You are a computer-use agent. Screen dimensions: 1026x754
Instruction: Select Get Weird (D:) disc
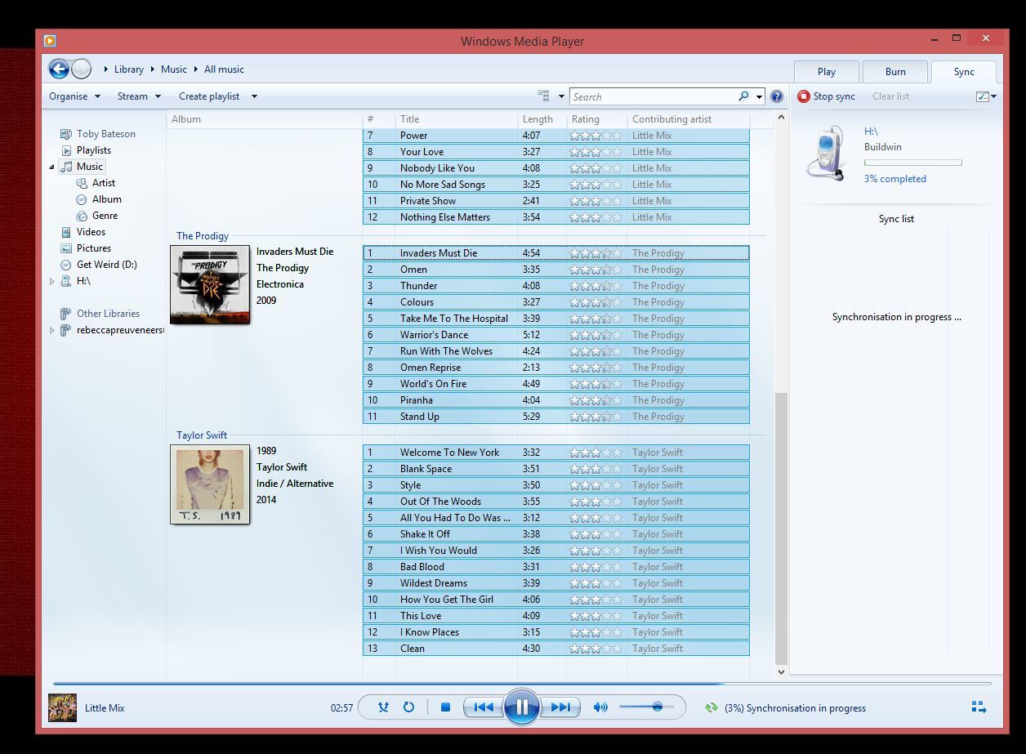coord(107,265)
